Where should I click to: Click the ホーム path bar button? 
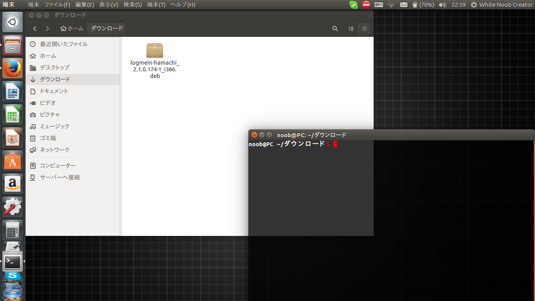point(72,29)
